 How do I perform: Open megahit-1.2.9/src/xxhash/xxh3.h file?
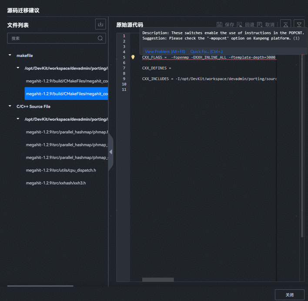pos(56,183)
